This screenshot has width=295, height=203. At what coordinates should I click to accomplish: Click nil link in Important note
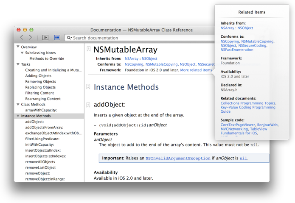click(243, 159)
